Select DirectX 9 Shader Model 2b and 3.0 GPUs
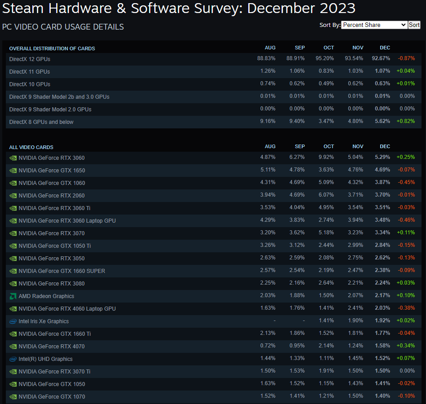426x404 pixels. click(59, 97)
